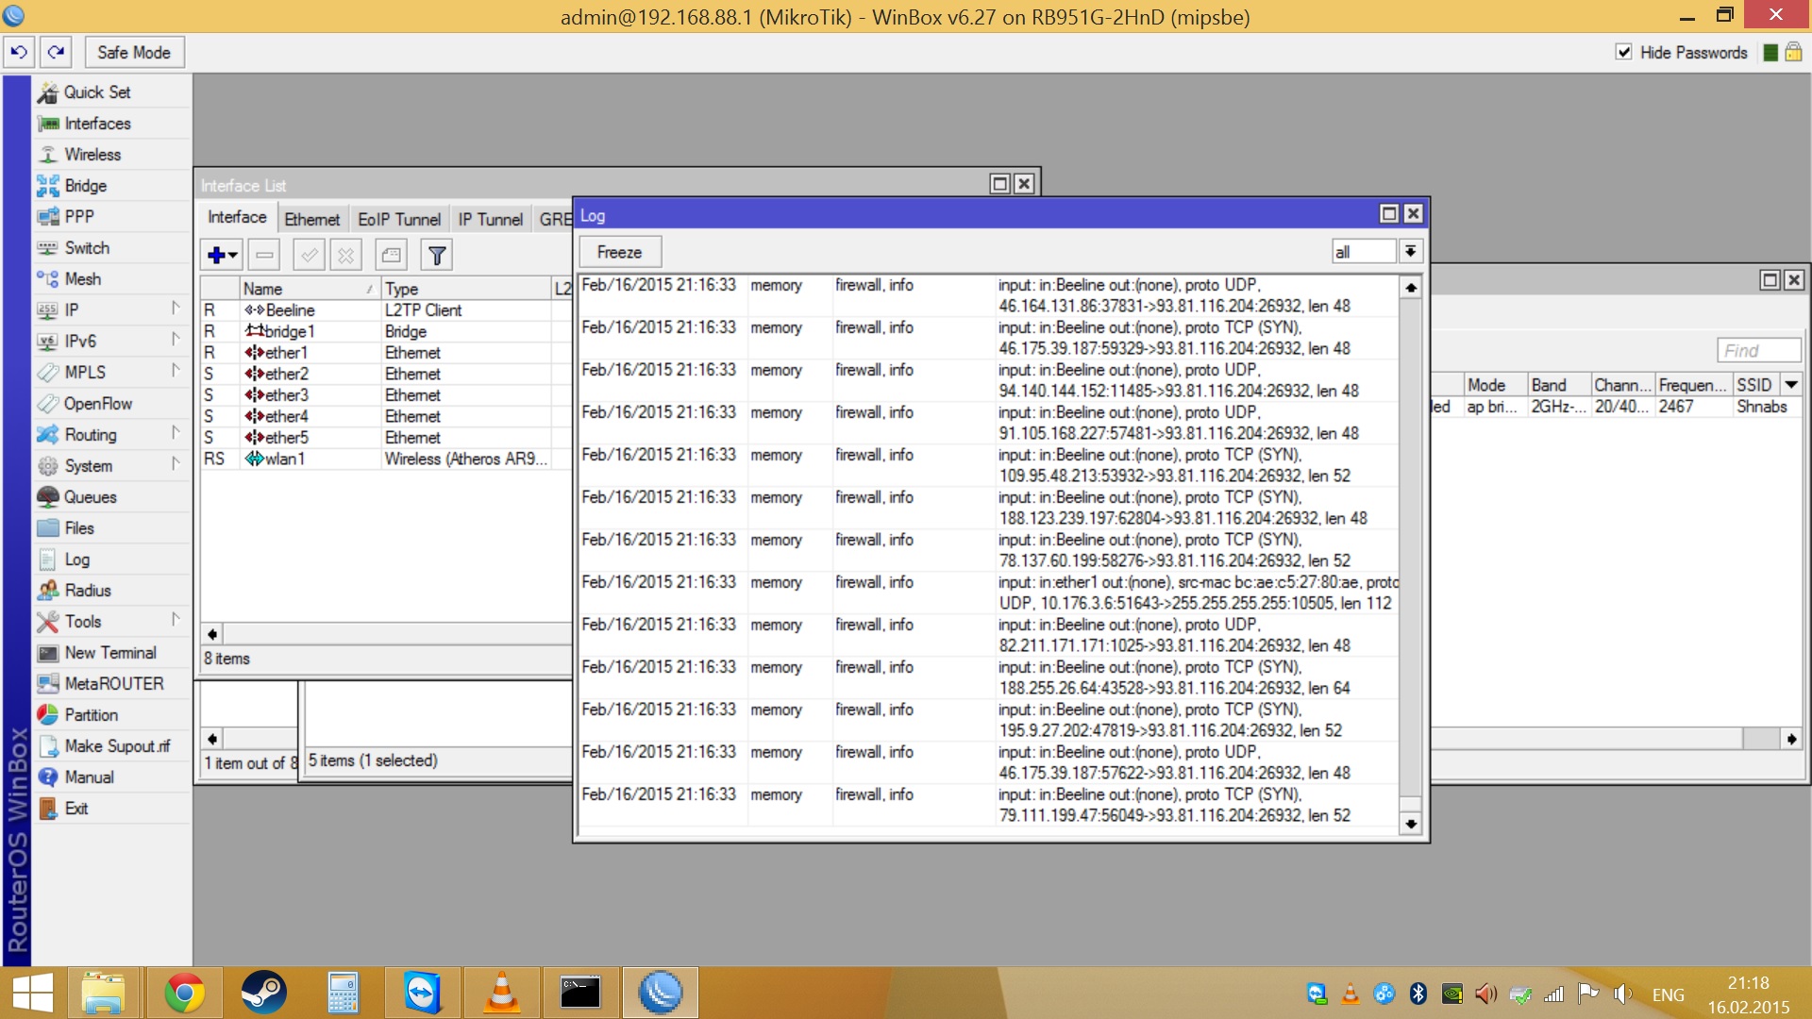Expand the MPLS submenu

point(176,370)
